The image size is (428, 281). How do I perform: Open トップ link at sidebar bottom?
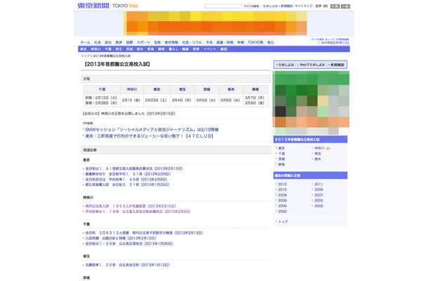[x=283, y=222]
